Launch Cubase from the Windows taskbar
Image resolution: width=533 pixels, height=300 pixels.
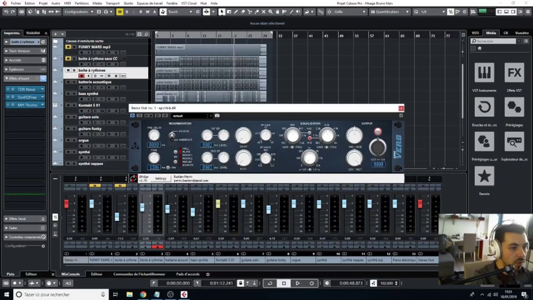tap(184, 295)
